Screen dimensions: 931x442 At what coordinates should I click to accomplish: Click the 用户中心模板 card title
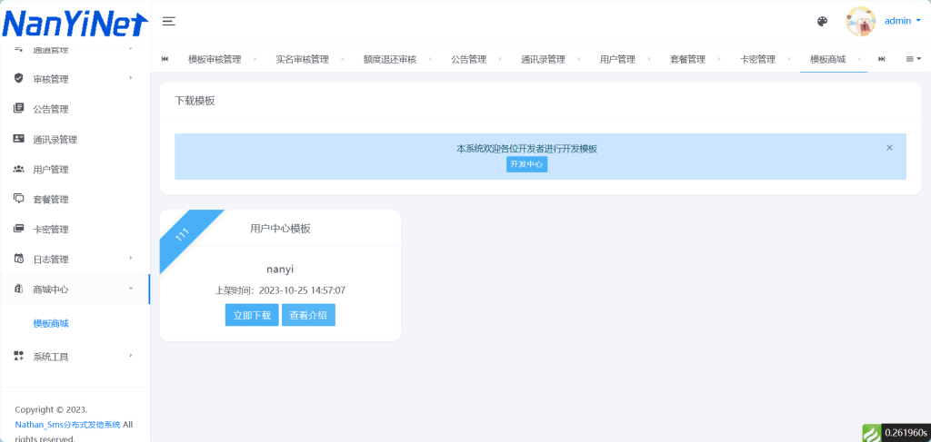[280, 229]
